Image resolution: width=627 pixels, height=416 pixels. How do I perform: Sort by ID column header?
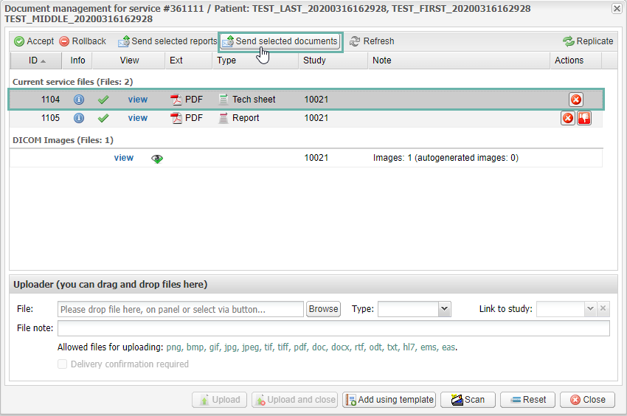click(36, 60)
